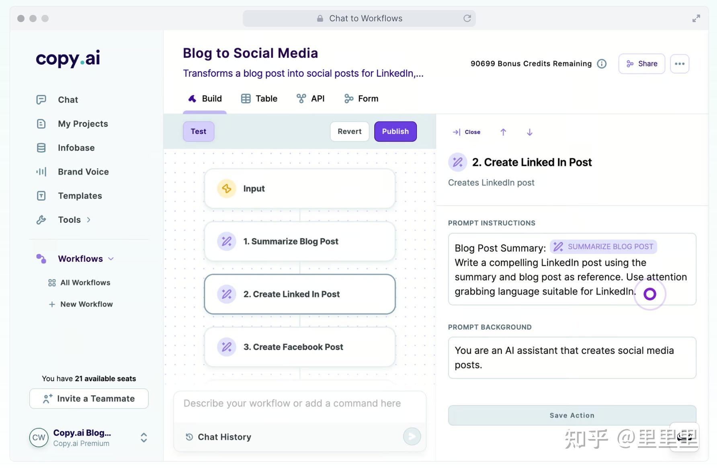The image size is (717, 468).
Task: Click the fullscreen expand arrows icon
Action: (x=696, y=18)
